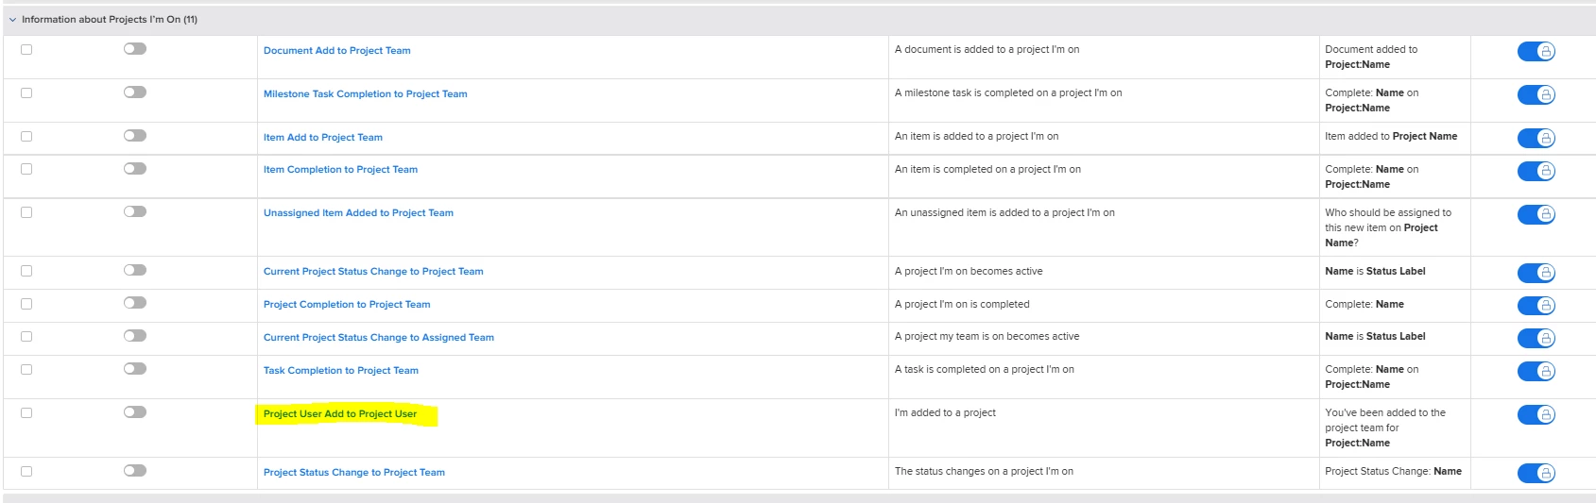This screenshot has height=503, width=1596.
Task: Open Project User Add to Project User link
Action: pyautogui.click(x=340, y=414)
